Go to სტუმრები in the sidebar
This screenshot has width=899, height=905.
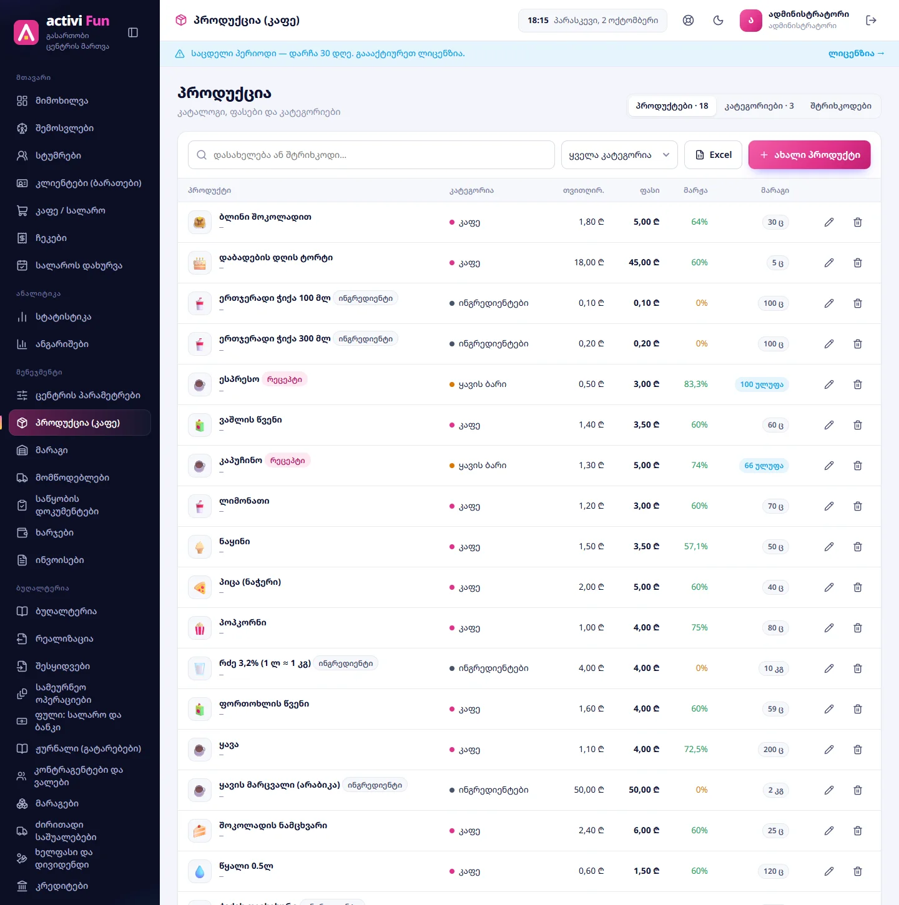[80, 156]
